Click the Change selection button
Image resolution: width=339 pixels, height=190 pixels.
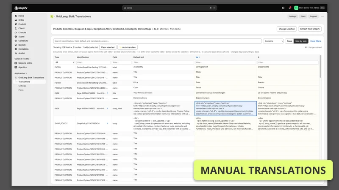coord(286,29)
